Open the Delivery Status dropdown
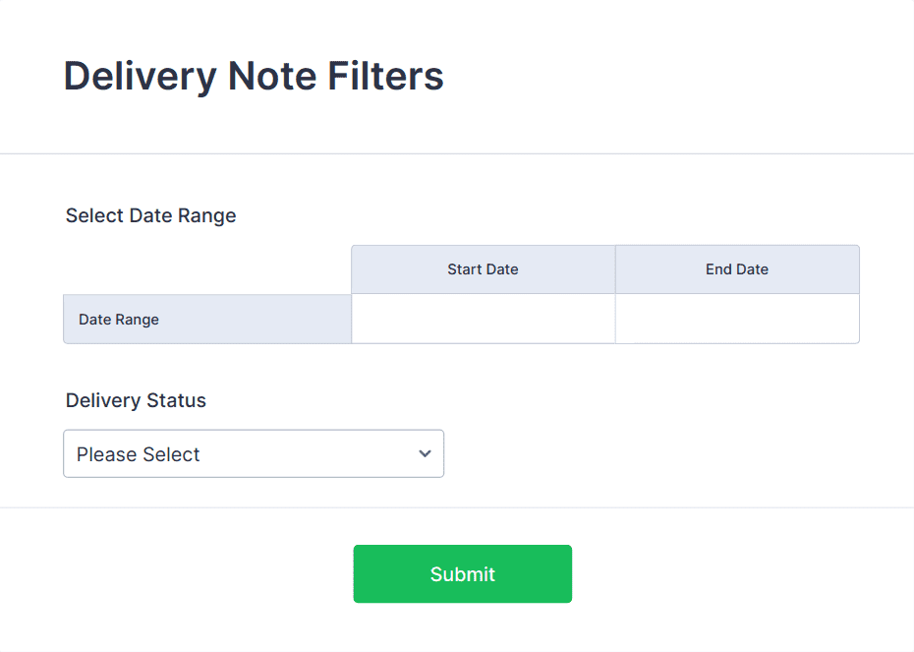 click(254, 453)
